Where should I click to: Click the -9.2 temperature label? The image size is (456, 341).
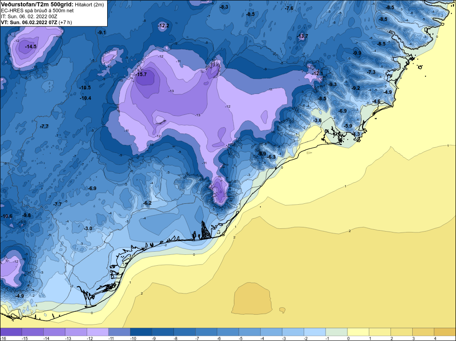[x=356, y=88]
